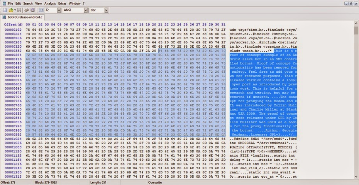Open a file using the folder icon
The height and width of the screenshot is (185, 359).
click(10, 10)
